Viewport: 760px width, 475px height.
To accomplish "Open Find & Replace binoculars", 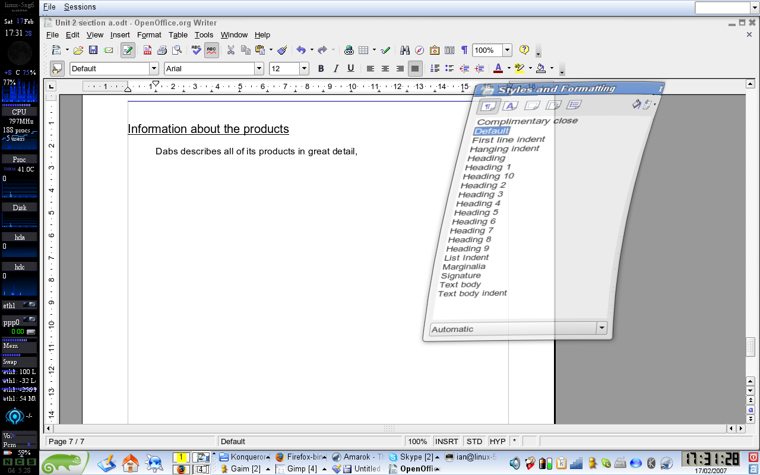I will [x=405, y=50].
